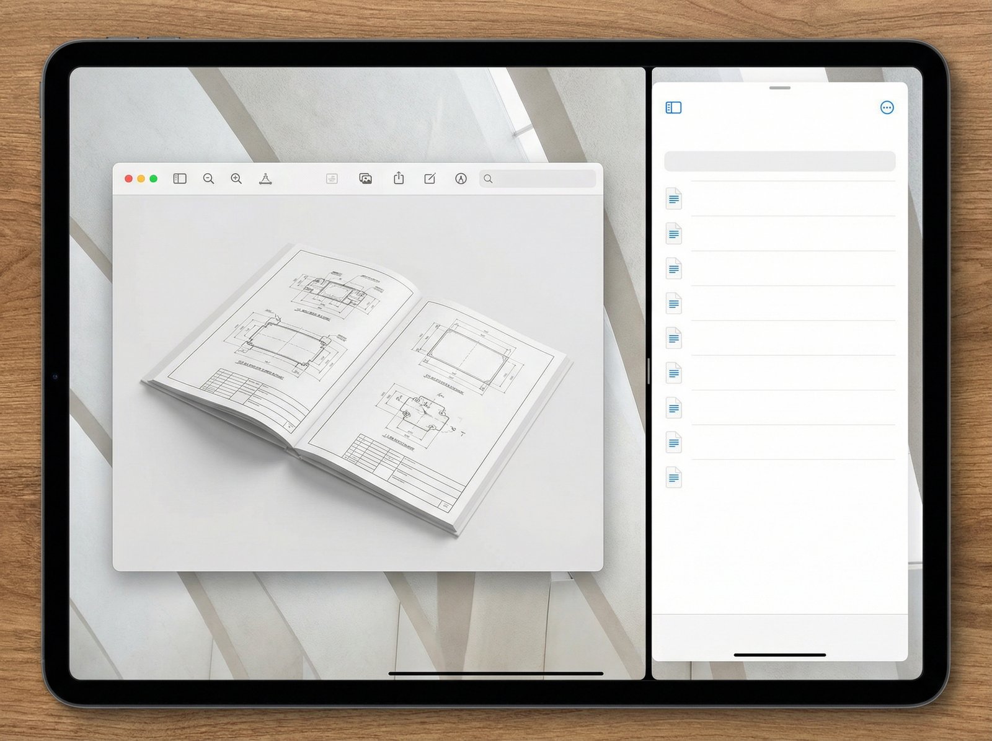
Task: Open the image gallery icon
Action: [x=366, y=179]
